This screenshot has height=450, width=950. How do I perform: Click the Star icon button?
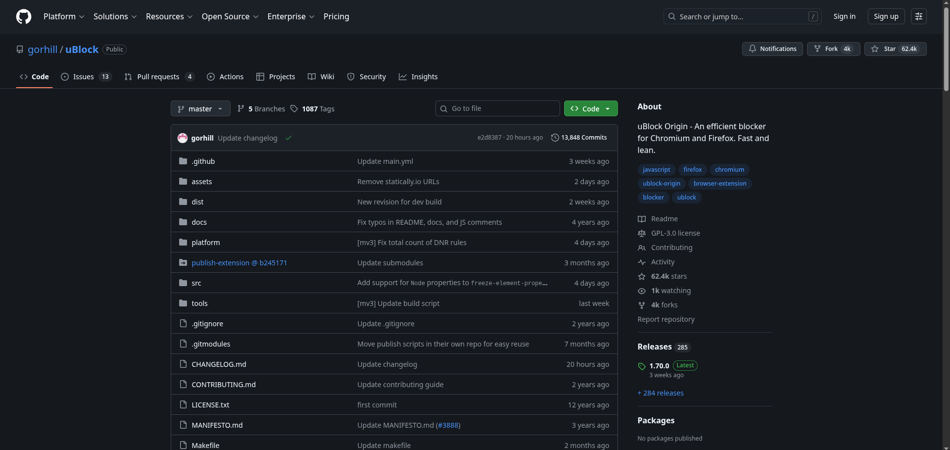(875, 49)
